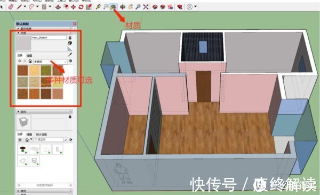Choose the gray-beige wood swatch in second row

22,82
